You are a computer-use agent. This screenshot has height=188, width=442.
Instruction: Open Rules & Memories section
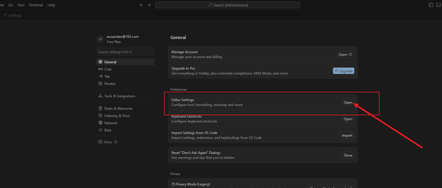point(125,108)
